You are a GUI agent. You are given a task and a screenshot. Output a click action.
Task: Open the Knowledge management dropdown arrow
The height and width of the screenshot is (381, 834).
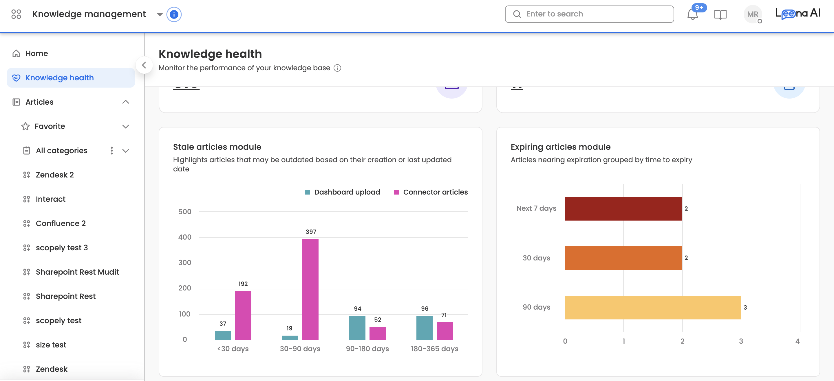(160, 14)
